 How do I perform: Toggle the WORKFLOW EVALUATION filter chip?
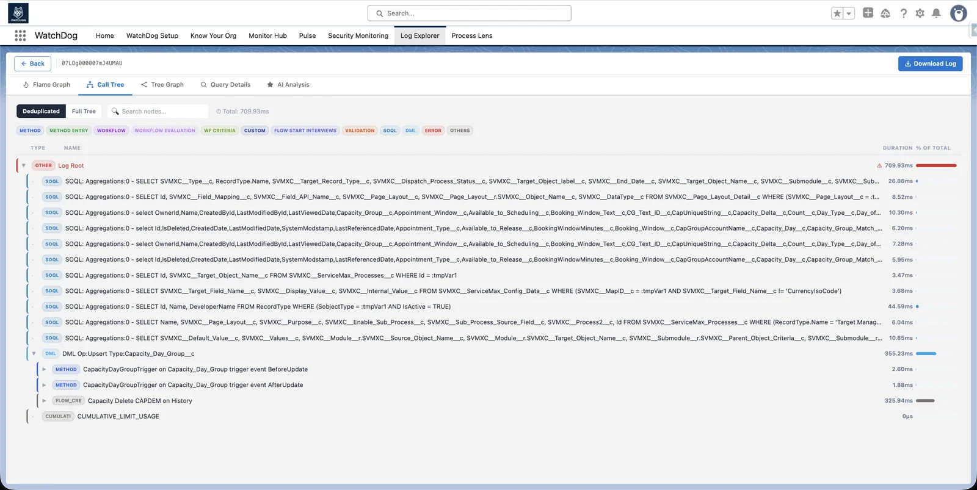pyautogui.click(x=165, y=131)
